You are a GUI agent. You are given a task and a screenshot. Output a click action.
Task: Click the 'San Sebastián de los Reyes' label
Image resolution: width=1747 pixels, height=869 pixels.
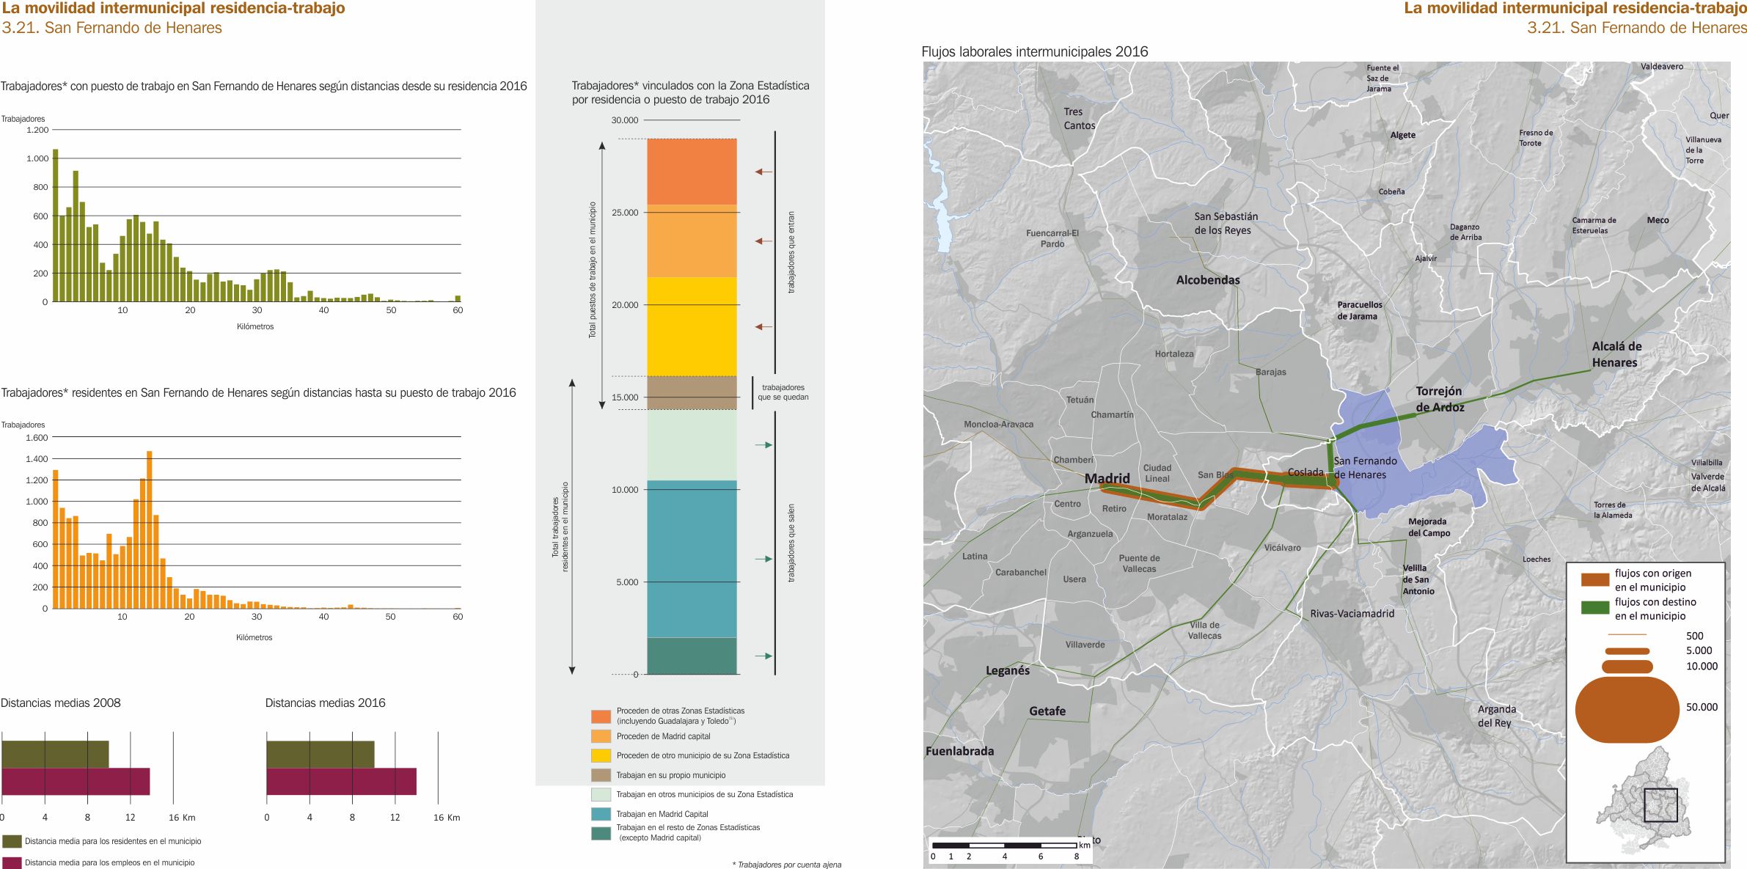1226,223
